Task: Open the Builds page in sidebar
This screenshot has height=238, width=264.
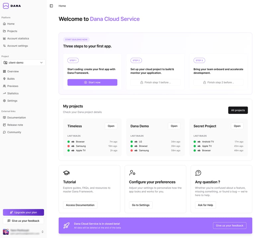Action: pyautogui.click(x=11, y=79)
